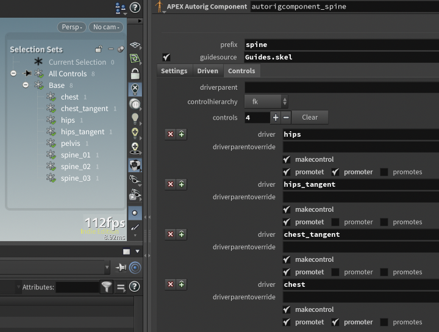Open the controlhierarchy fk dropdown

point(266,101)
